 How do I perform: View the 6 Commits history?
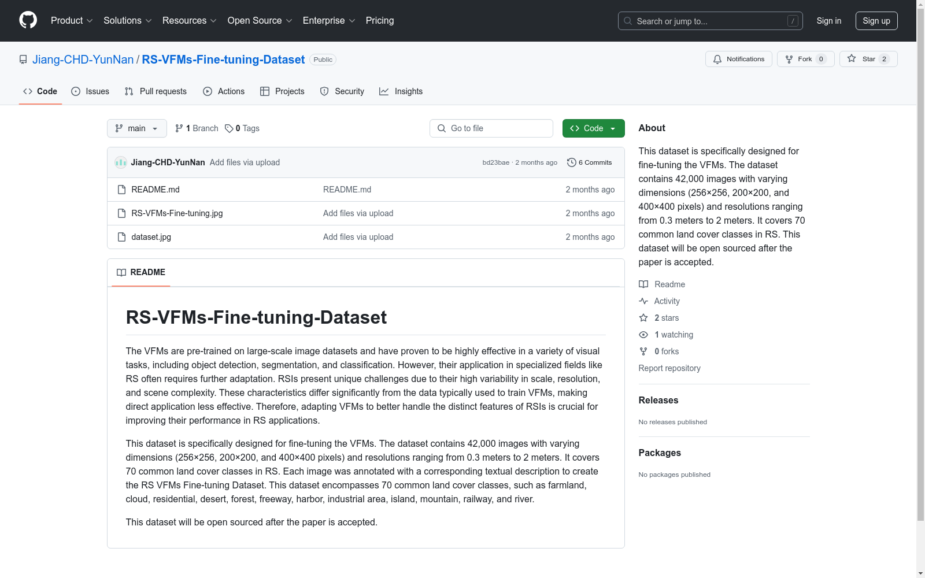pos(590,162)
